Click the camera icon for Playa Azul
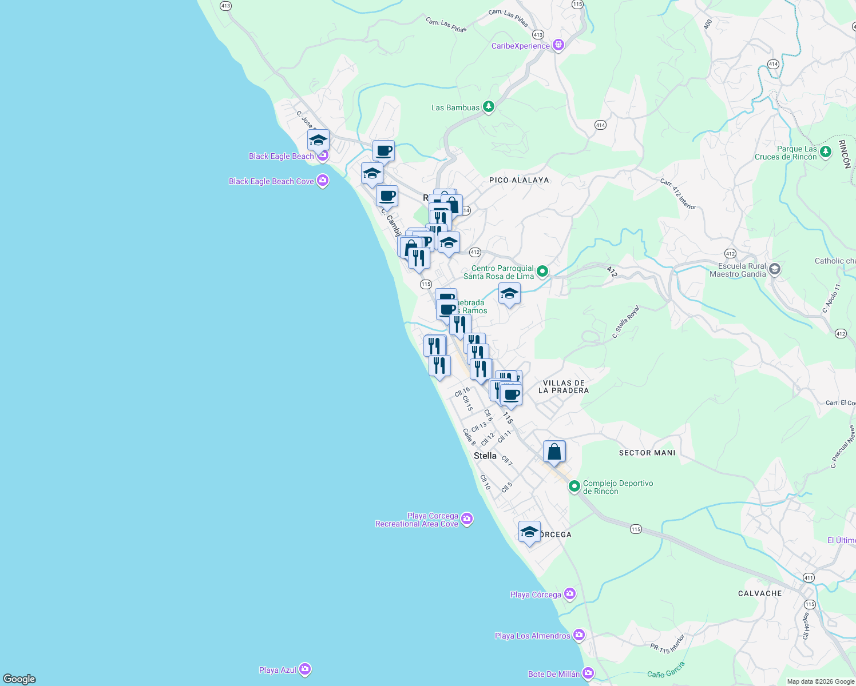The image size is (856, 686). pyautogui.click(x=306, y=668)
